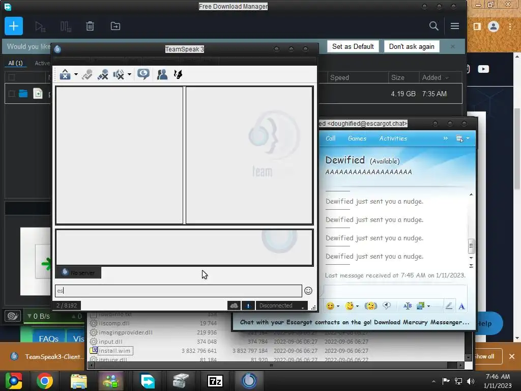Sort downloads by the Added column

[x=435, y=77]
